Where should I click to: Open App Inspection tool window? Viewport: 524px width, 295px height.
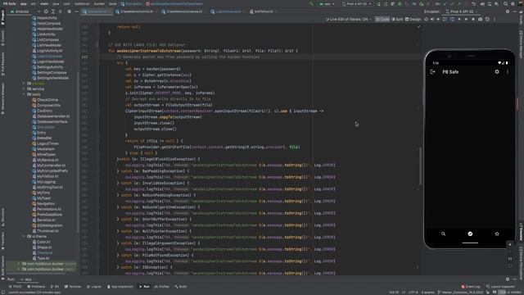click(x=120, y=287)
